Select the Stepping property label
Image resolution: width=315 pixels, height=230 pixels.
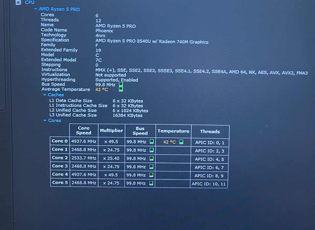click(x=51, y=65)
